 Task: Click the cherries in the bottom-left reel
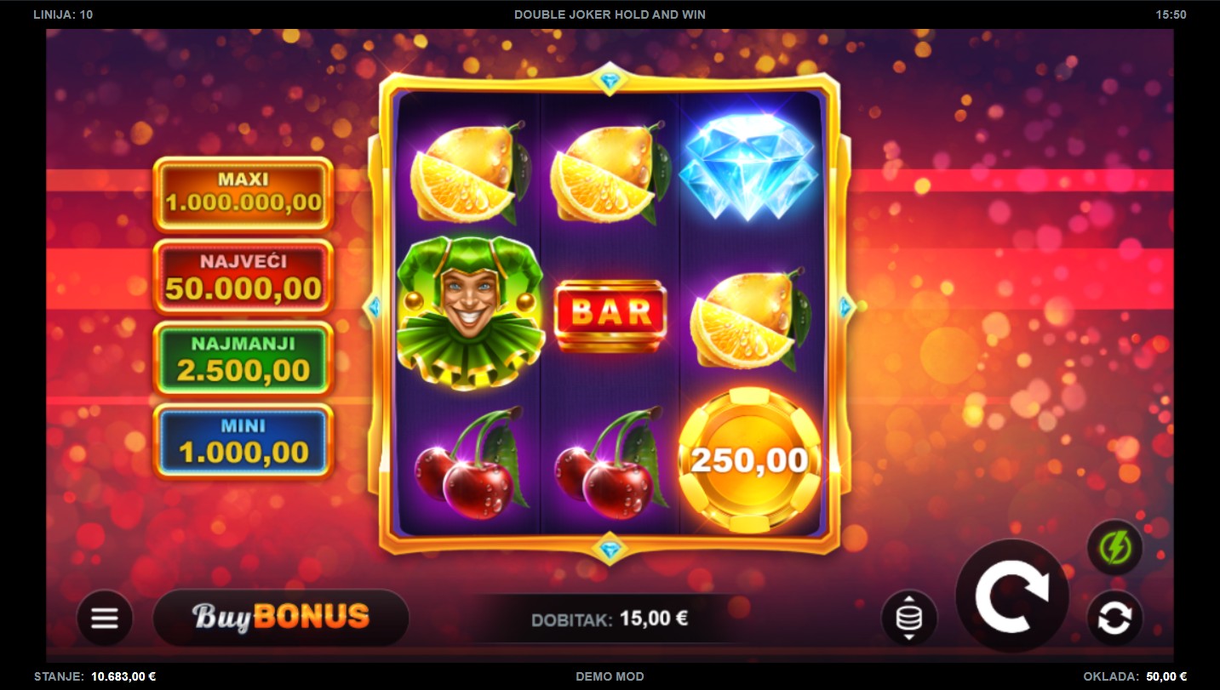coord(471,462)
